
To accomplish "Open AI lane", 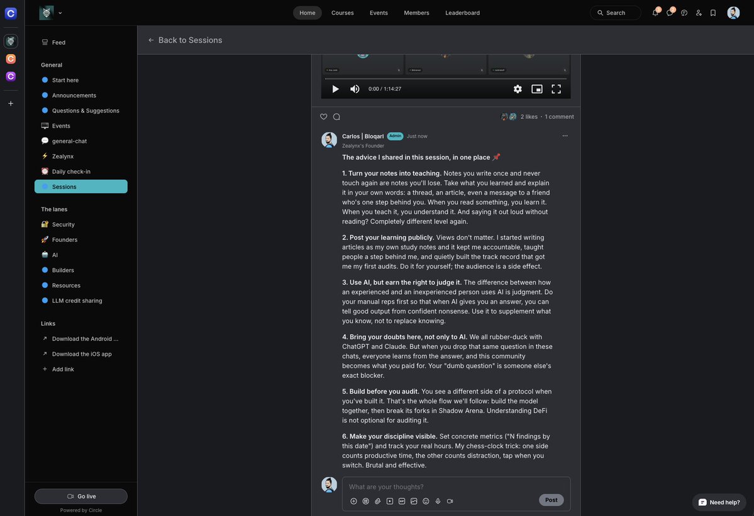I will coord(80,255).
